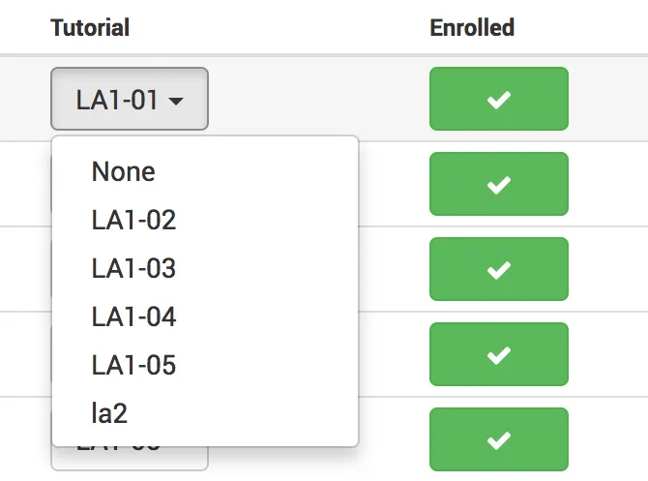Select None from the tutorial list

coord(124,171)
